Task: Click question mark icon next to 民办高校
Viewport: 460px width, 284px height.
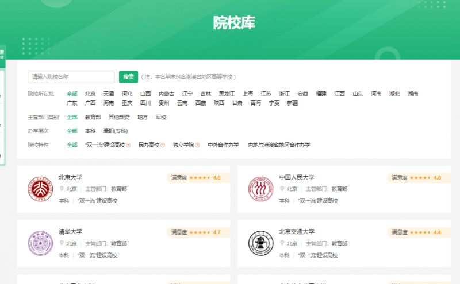Action: click(x=163, y=145)
